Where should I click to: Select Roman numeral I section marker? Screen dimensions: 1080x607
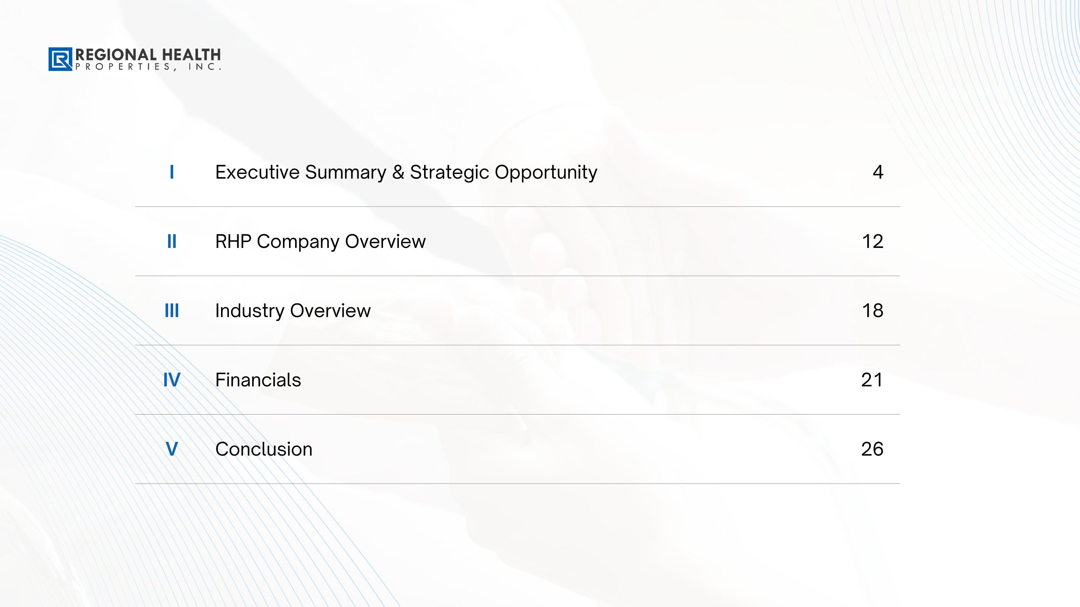tap(171, 172)
